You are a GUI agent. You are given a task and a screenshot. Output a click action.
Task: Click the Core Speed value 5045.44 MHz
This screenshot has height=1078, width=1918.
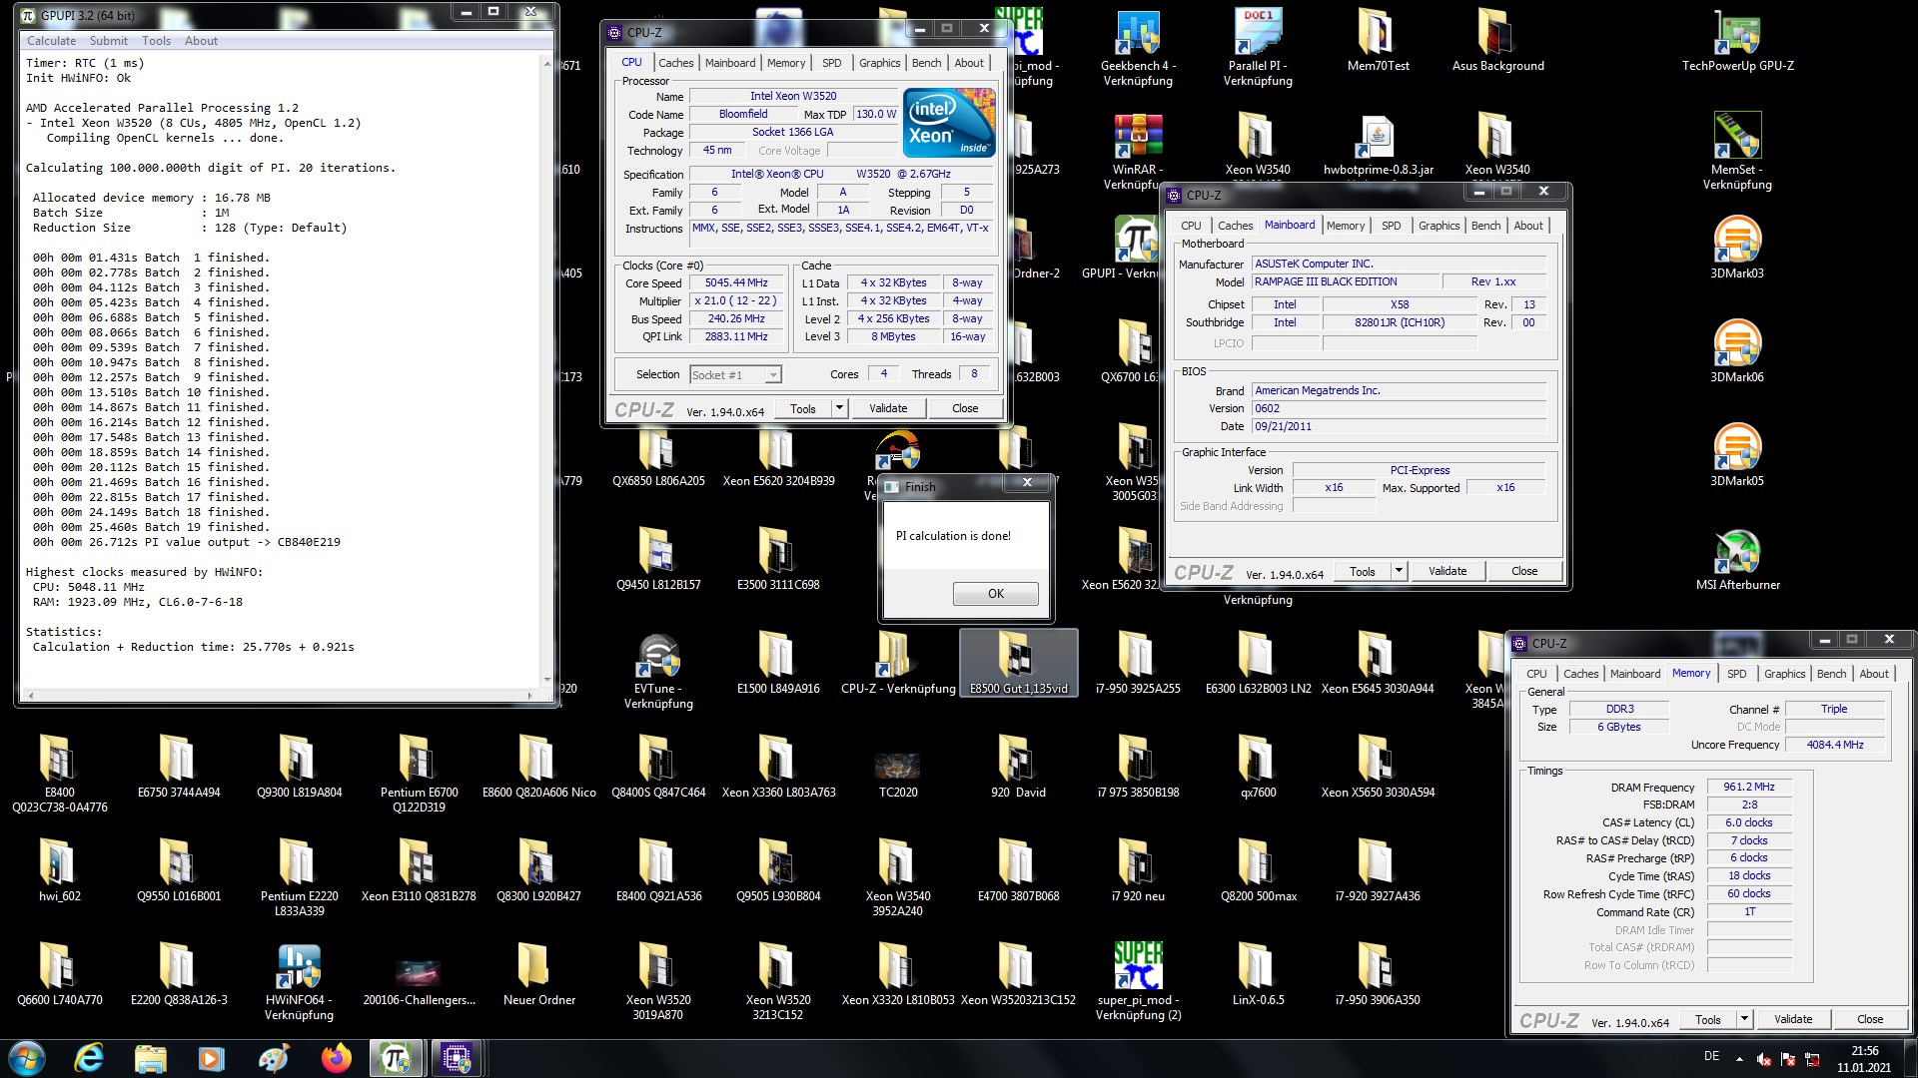[x=736, y=283]
